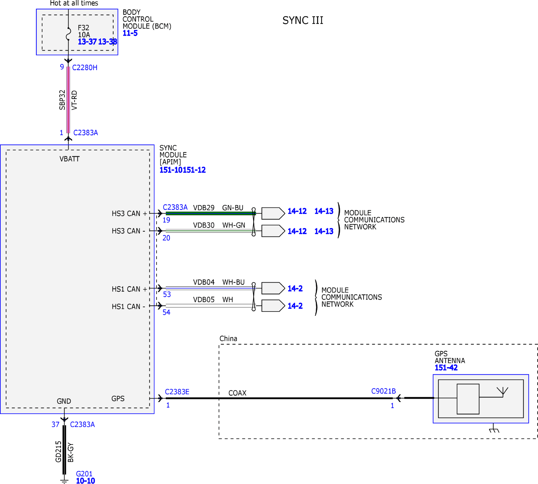Click the VDB30 circuit label
Screen dimensions: 538x484
(204, 225)
